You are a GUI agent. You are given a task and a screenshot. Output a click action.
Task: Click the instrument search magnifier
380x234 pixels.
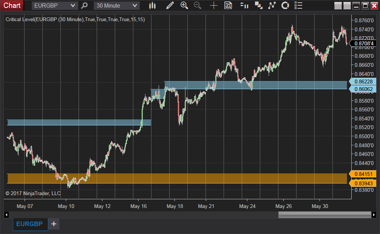click(x=84, y=6)
